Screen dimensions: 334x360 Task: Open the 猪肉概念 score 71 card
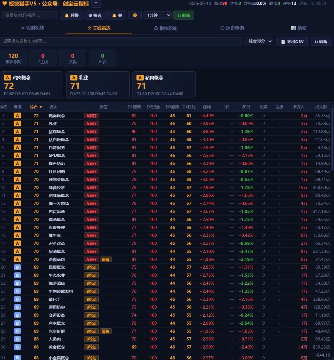coord(164,85)
